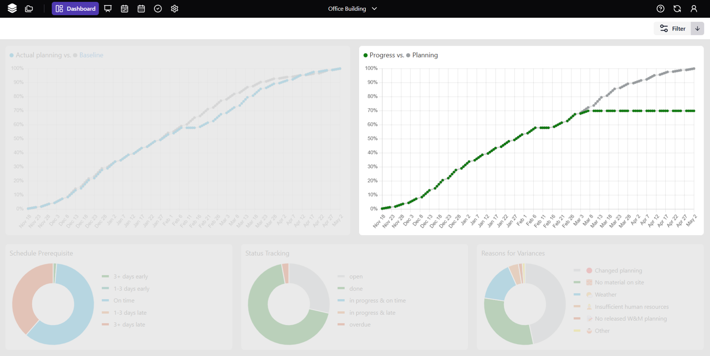710x356 pixels.
Task: Open the calendar with lines icon
Action: 125,8
